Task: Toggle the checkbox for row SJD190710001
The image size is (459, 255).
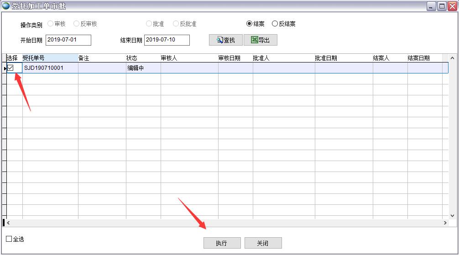Action: point(10,68)
